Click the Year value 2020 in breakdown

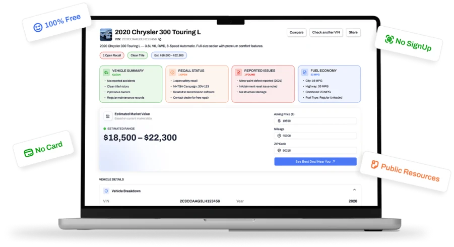[353, 201]
